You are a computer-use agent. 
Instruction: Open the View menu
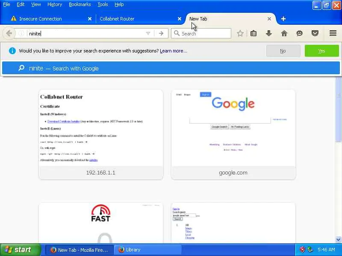coord(36,4)
